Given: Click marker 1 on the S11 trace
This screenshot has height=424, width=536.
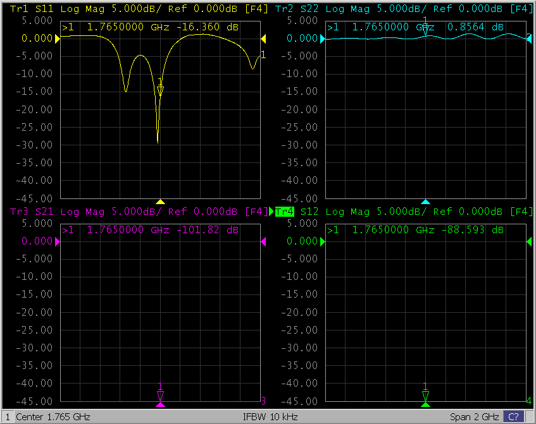Looking at the screenshot, I should [x=160, y=90].
